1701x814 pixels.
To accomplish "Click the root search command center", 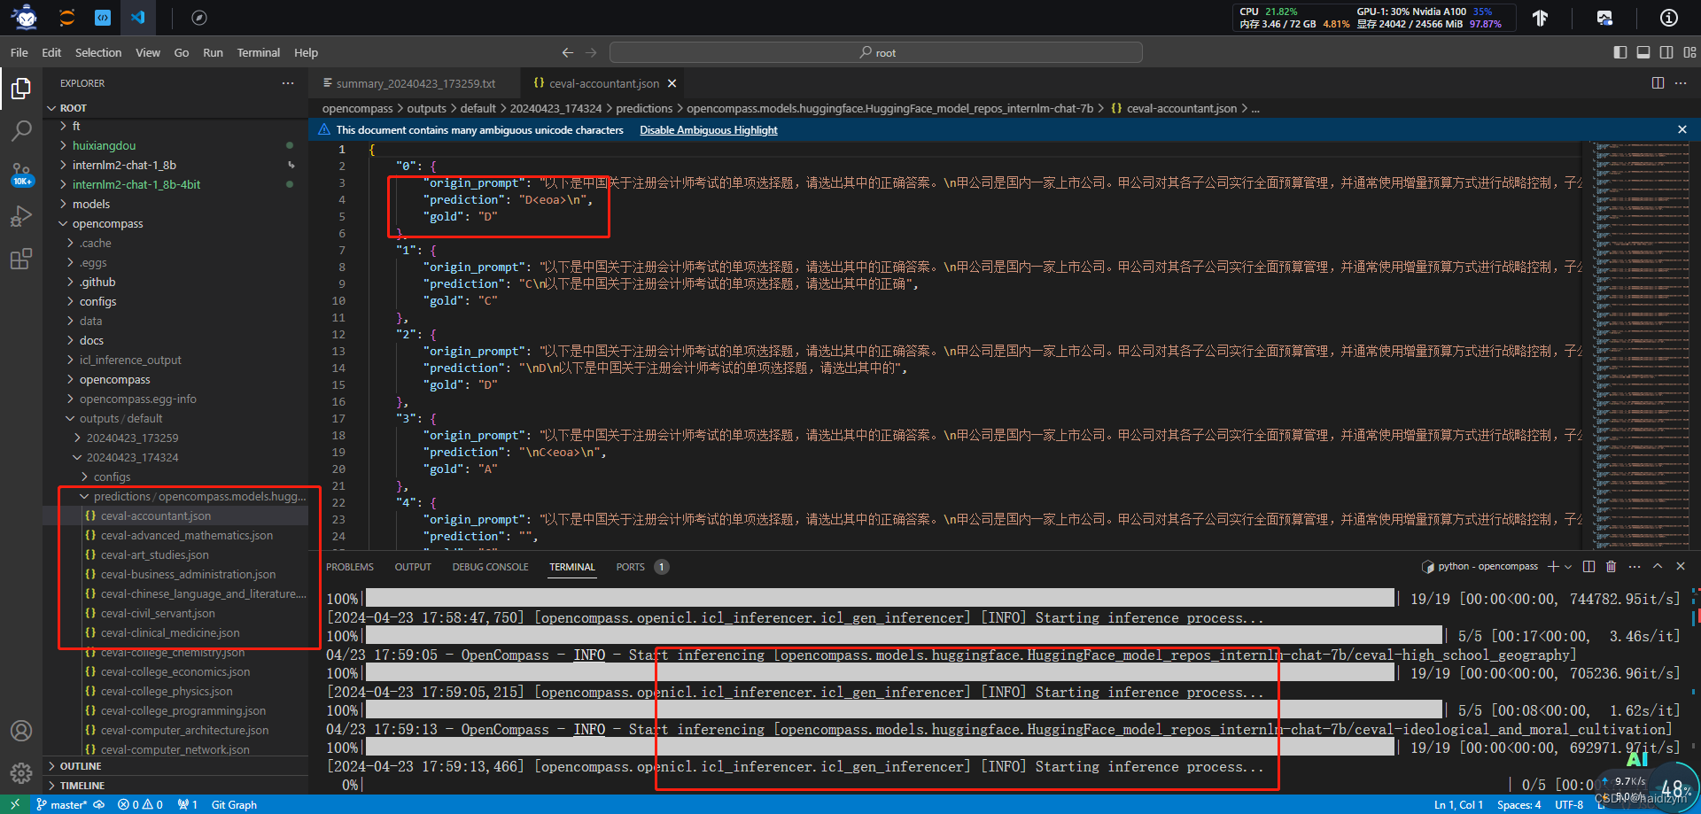I will click(876, 52).
